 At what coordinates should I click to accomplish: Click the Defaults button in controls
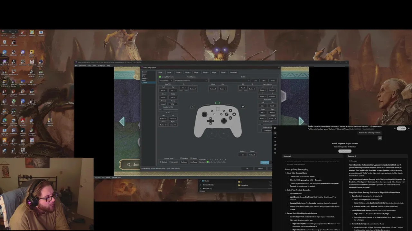point(265,163)
